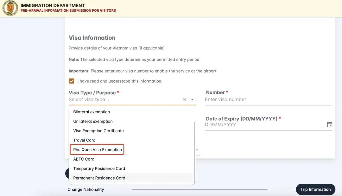This screenshot has height=196, width=342.
Task: Select Permanent Residence Card option
Action: 131,178
